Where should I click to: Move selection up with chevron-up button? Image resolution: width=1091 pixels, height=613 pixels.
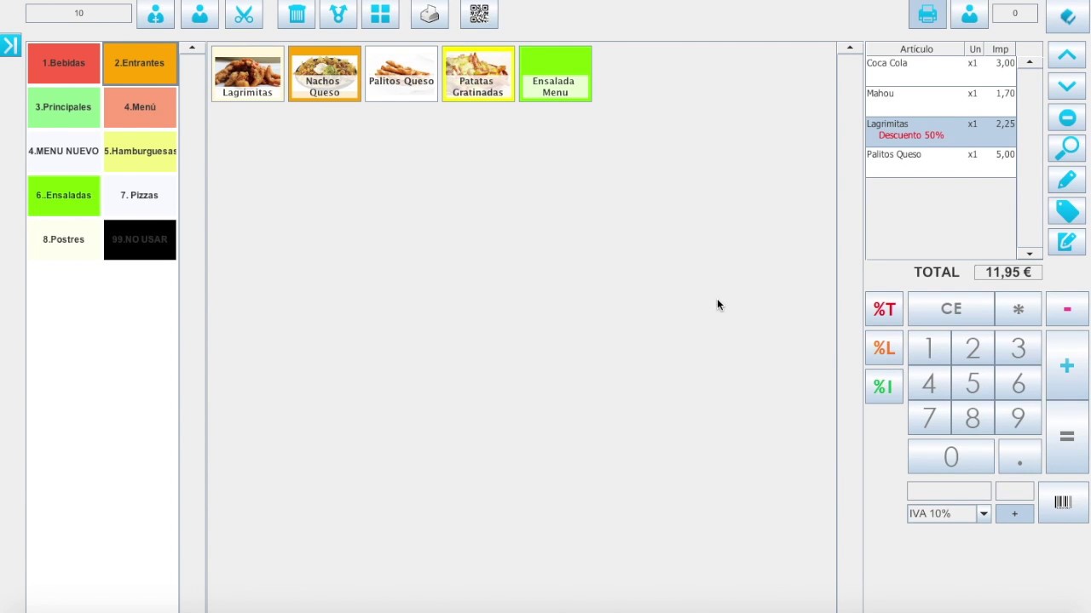click(x=1067, y=55)
